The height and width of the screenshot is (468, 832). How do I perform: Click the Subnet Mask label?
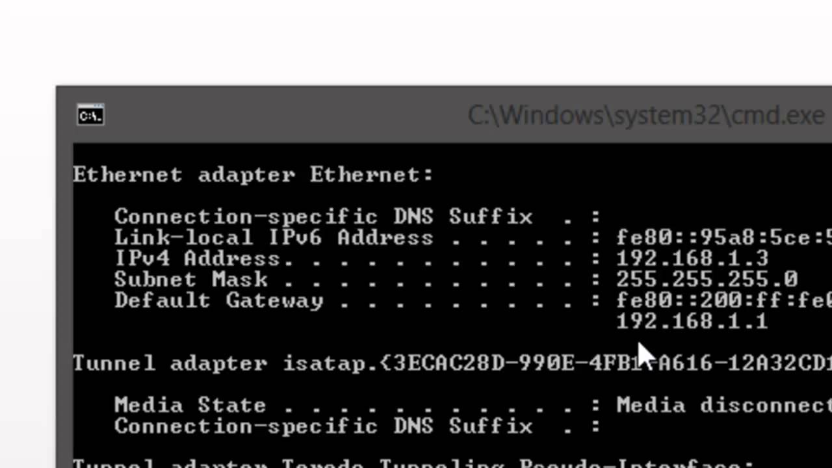(x=190, y=279)
